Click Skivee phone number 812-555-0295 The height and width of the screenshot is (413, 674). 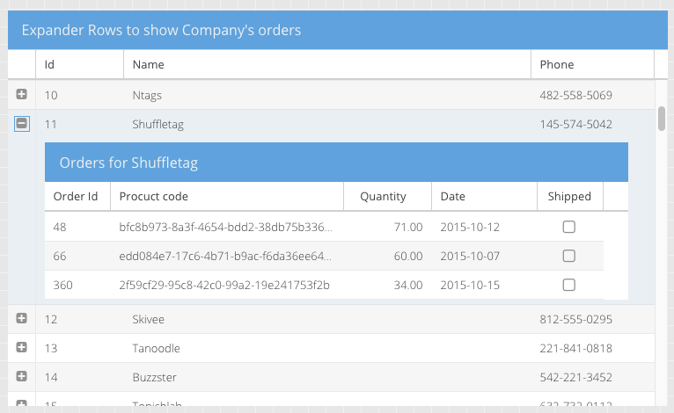point(575,319)
